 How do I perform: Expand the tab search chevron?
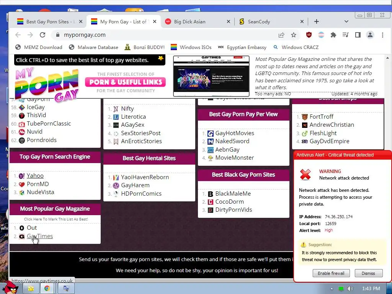pos(346,21)
